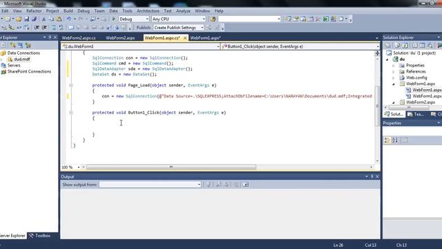
Task: Switch to the WebForm1.aspx* designer tab
Action: (x=206, y=38)
